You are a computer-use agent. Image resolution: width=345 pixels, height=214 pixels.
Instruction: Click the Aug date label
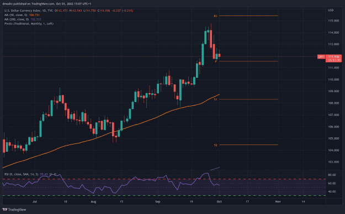(93, 201)
